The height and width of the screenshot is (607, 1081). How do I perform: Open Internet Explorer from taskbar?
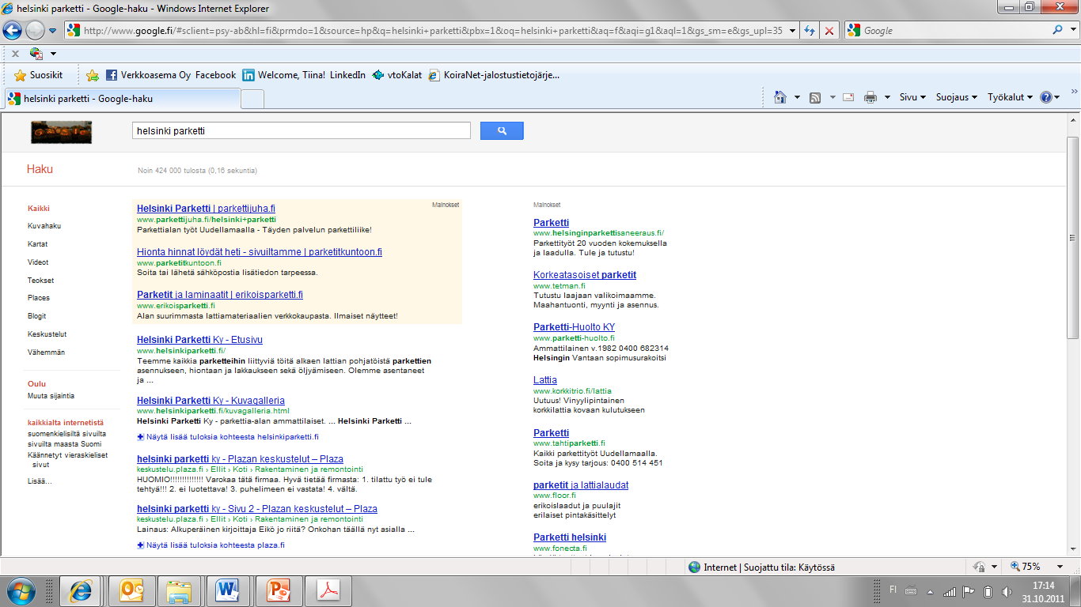pyautogui.click(x=82, y=591)
